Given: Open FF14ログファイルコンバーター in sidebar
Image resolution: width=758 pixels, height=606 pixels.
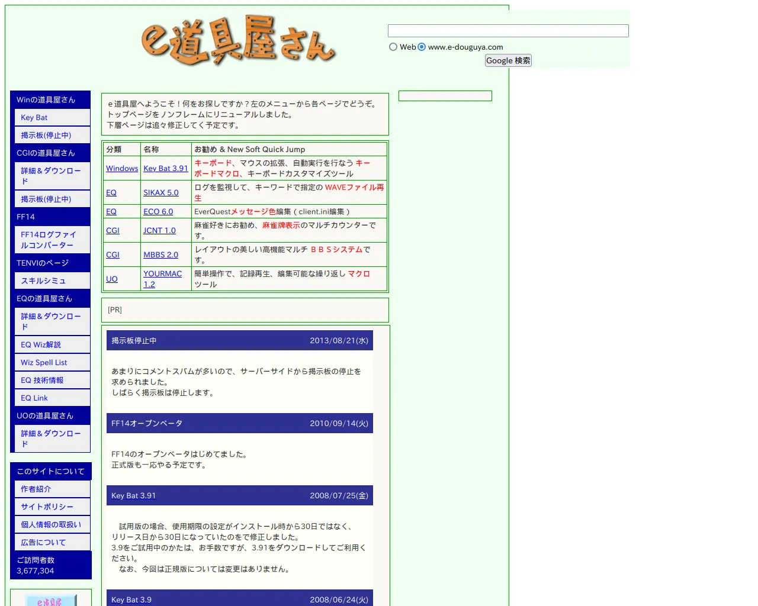Looking at the screenshot, I should click(48, 240).
